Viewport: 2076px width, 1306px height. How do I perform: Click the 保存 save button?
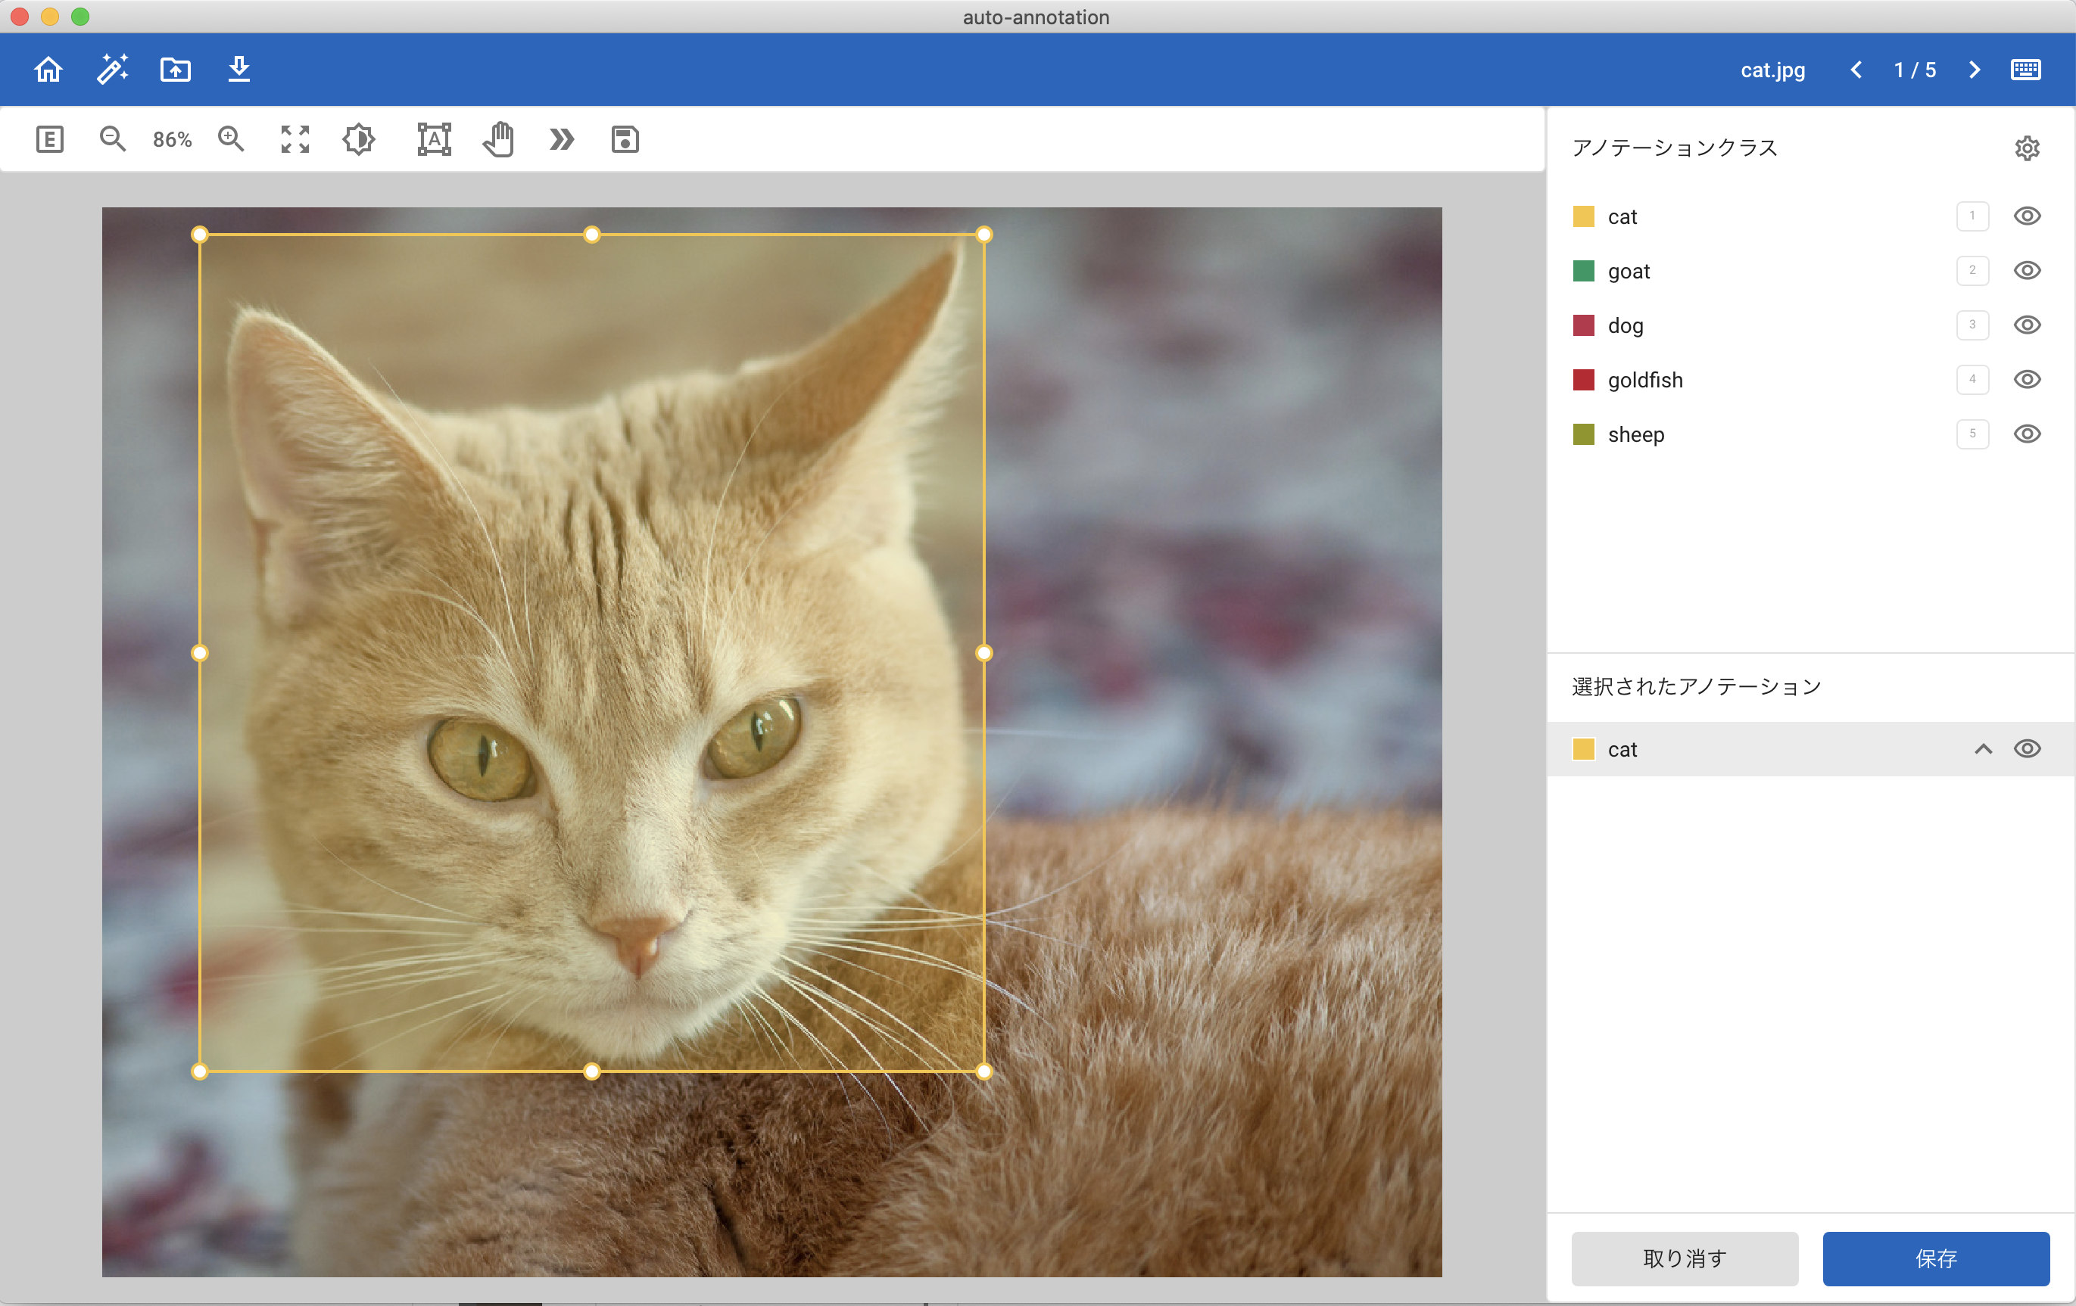click(x=1935, y=1258)
